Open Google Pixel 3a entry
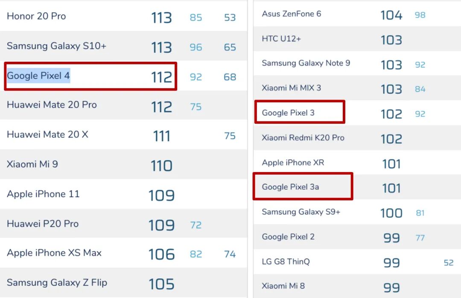The width and height of the screenshot is (461, 298). coord(290,187)
